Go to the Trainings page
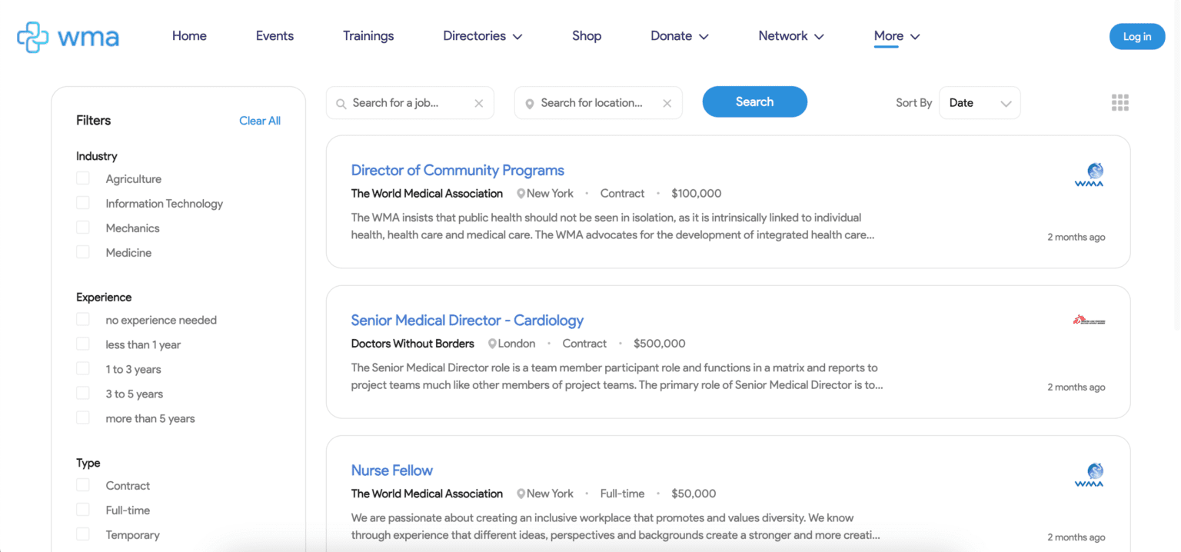 [x=368, y=36]
